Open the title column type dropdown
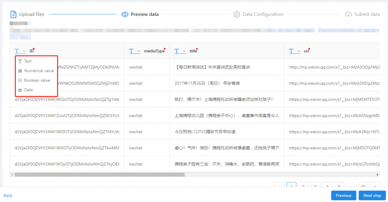Screen dimensions: 388x202 click(180, 51)
